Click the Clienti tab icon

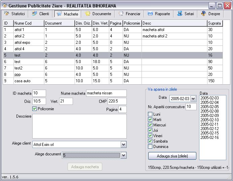tap(34, 14)
